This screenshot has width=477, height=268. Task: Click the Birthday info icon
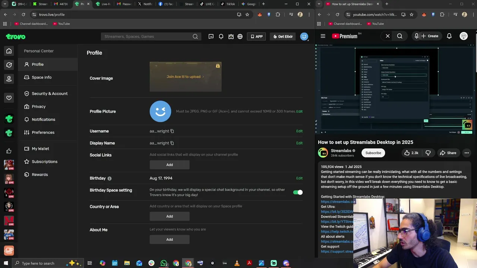(110, 178)
